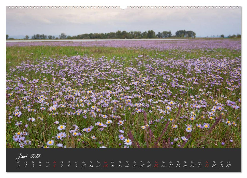Select date 7 in the calendar
Image resolution: width=247 pixels, height=178 pixels.
[x=62, y=166]
